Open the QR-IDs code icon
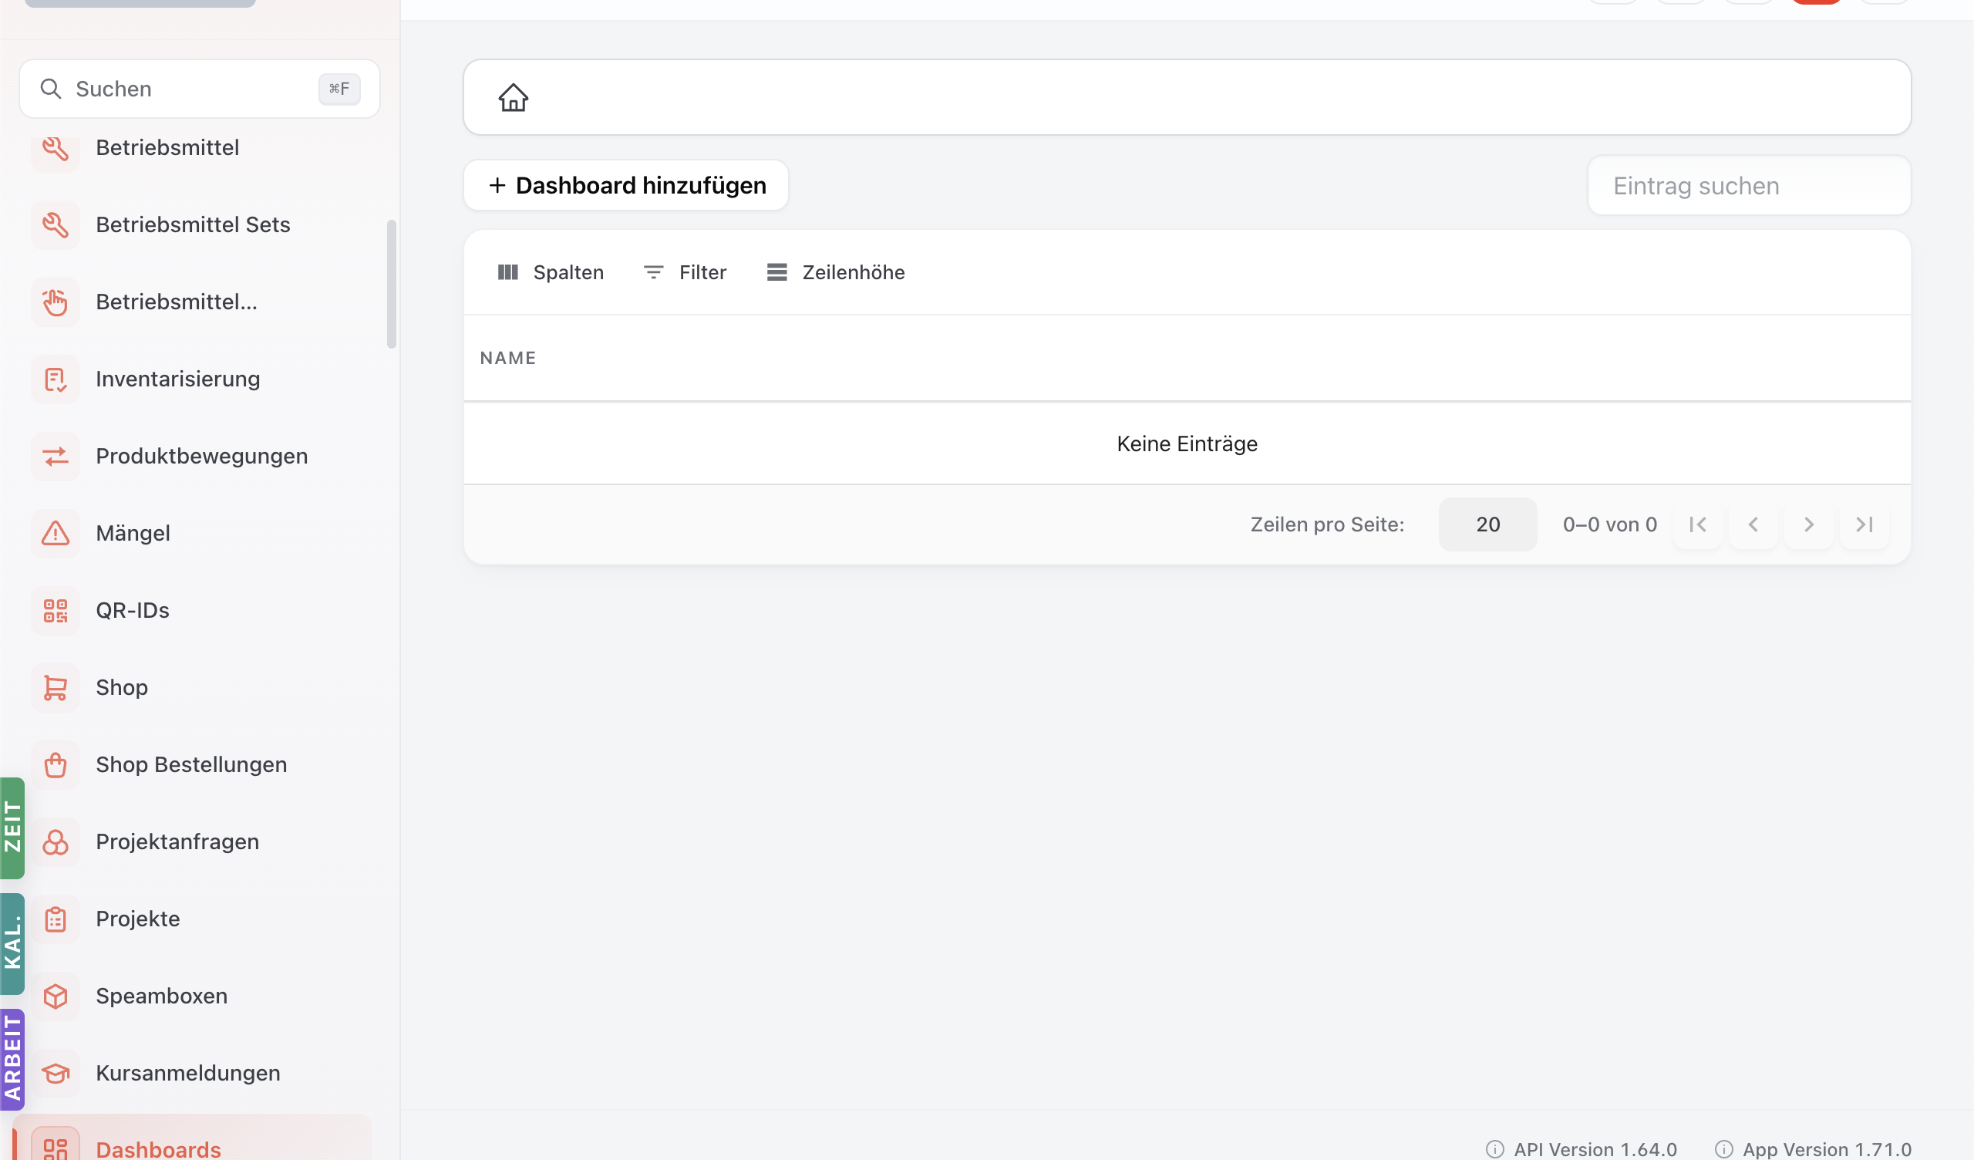Image resolution: width=1974 pixels, height=1160 pixels. pos(56,611)
